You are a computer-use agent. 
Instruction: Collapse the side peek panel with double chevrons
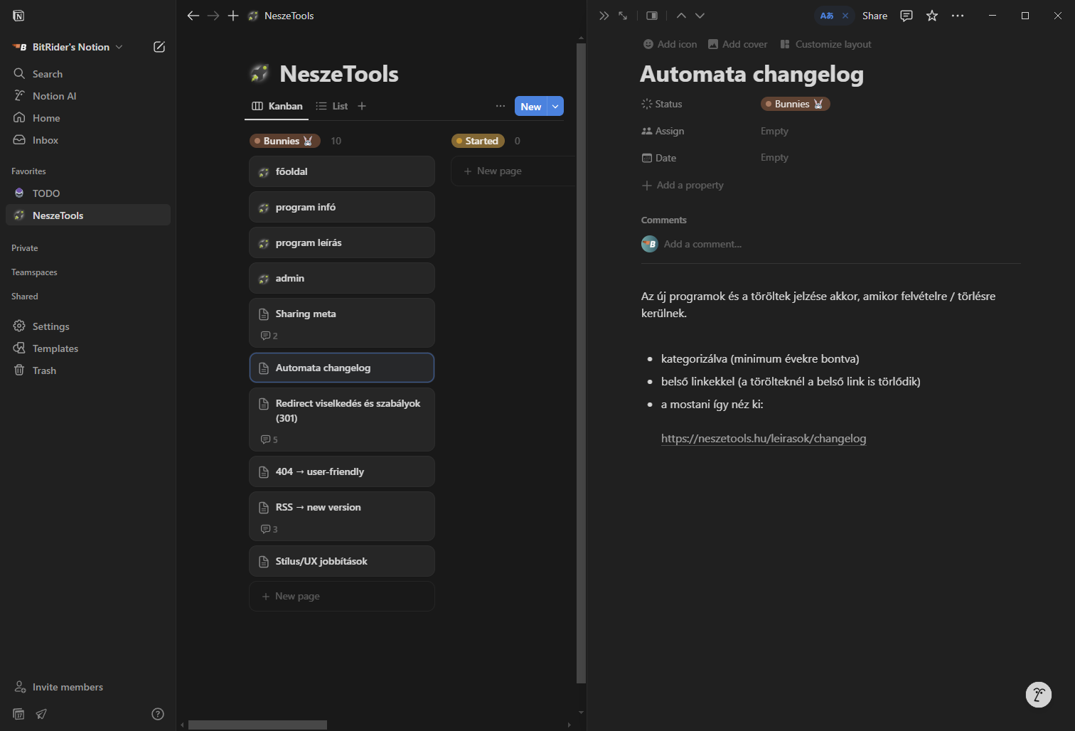click(x=604, y=16)
